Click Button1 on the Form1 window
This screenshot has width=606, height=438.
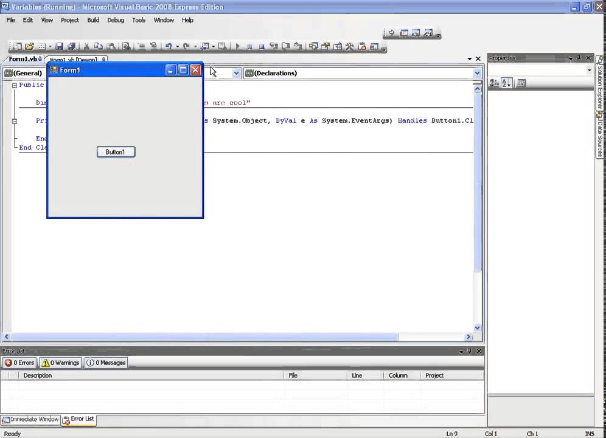(116, 152)
